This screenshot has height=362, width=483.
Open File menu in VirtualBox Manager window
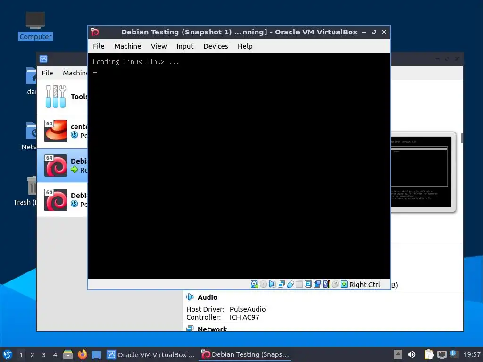47,73
